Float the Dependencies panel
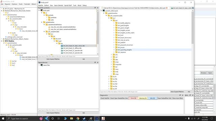216x121 pixels. (95, 63)
